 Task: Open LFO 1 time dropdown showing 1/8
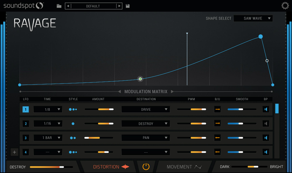click(48, 109)
